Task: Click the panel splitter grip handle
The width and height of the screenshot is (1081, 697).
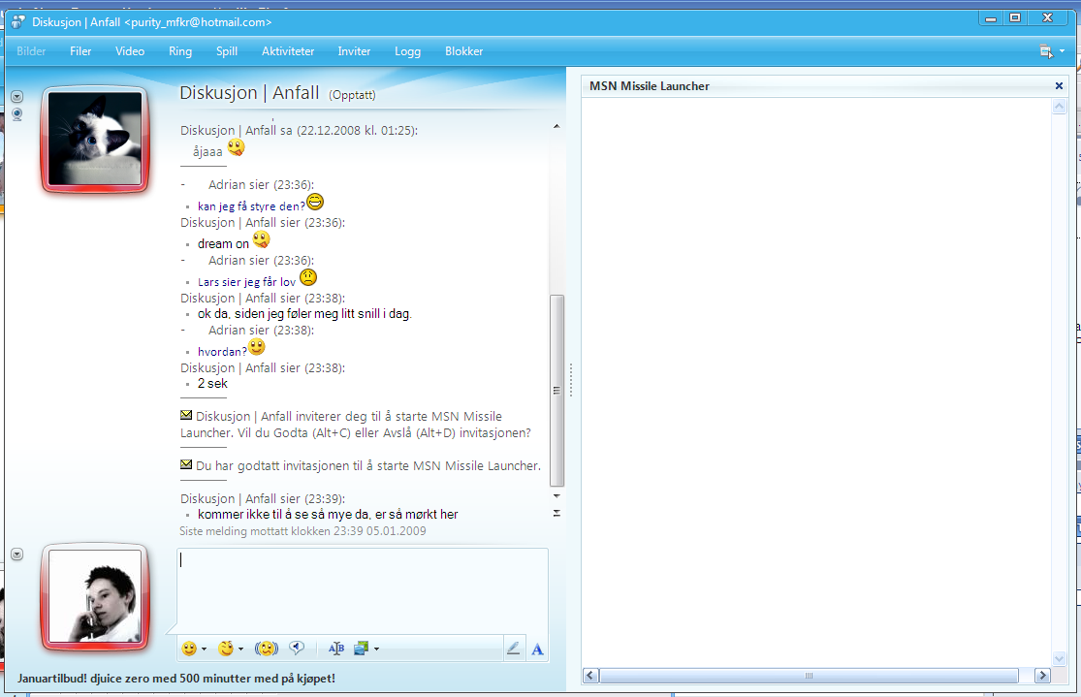Action: pyautogui.click(x=571, y=379)
